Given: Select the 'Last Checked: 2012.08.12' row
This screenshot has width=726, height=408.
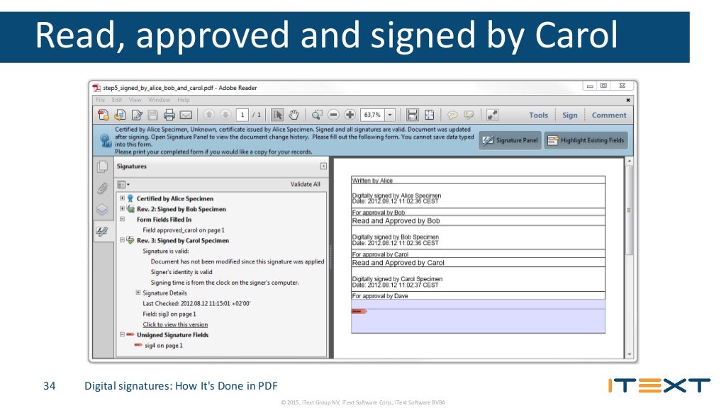Looking at the screenshot, I should (196, 303).
